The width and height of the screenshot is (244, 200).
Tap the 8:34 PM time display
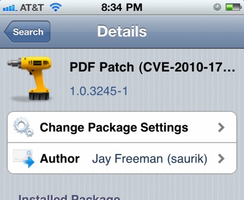tap(122, 8)
